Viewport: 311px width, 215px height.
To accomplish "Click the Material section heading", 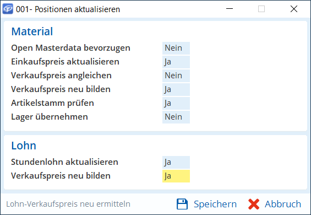I will [x=32, y=31].
